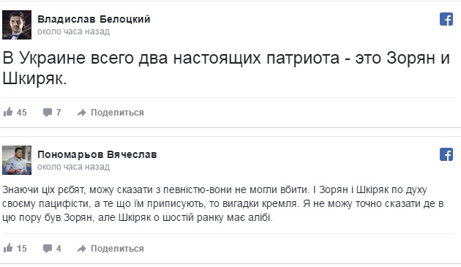
Task: Open Владислав Белоцкий's avatar photo
Action: pos(17,25)
